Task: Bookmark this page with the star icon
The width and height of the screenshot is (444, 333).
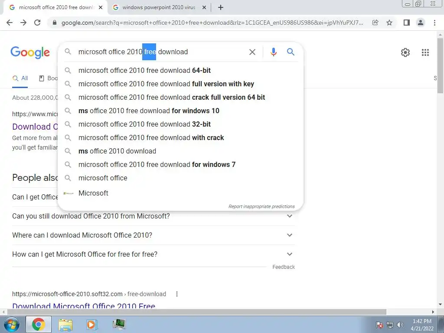Action: click(389, 23)
